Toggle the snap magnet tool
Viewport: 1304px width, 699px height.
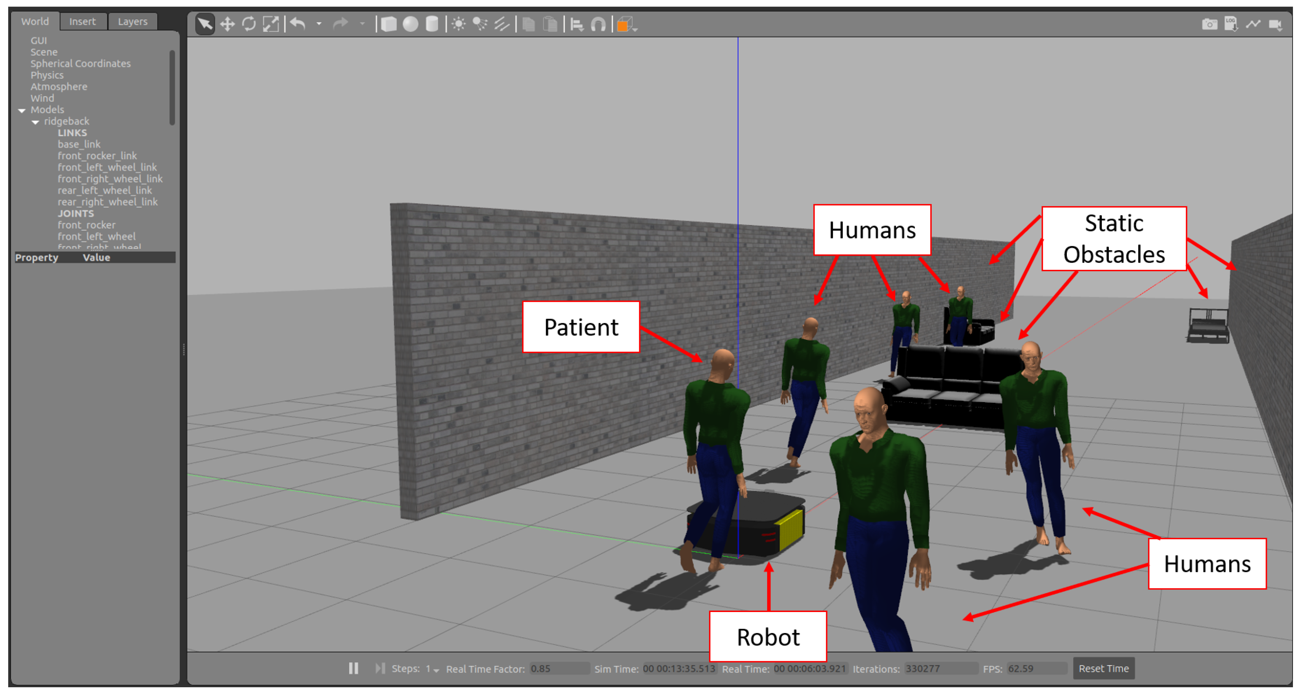pos(598,24)
